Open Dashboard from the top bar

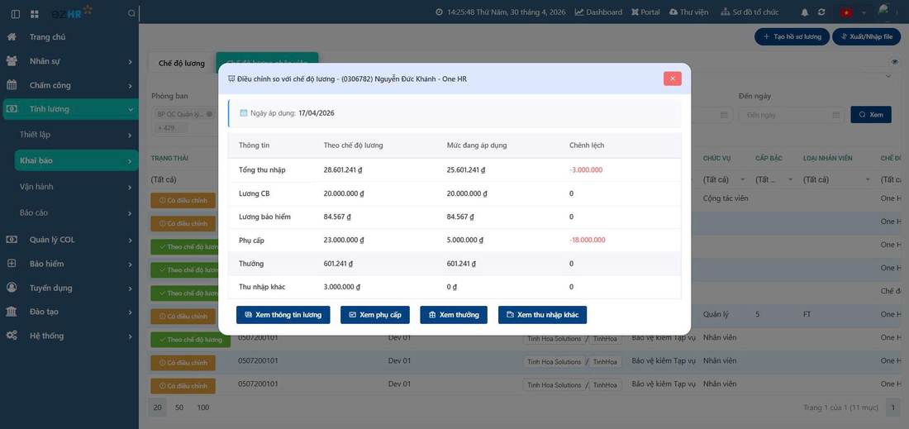(598, 12)
